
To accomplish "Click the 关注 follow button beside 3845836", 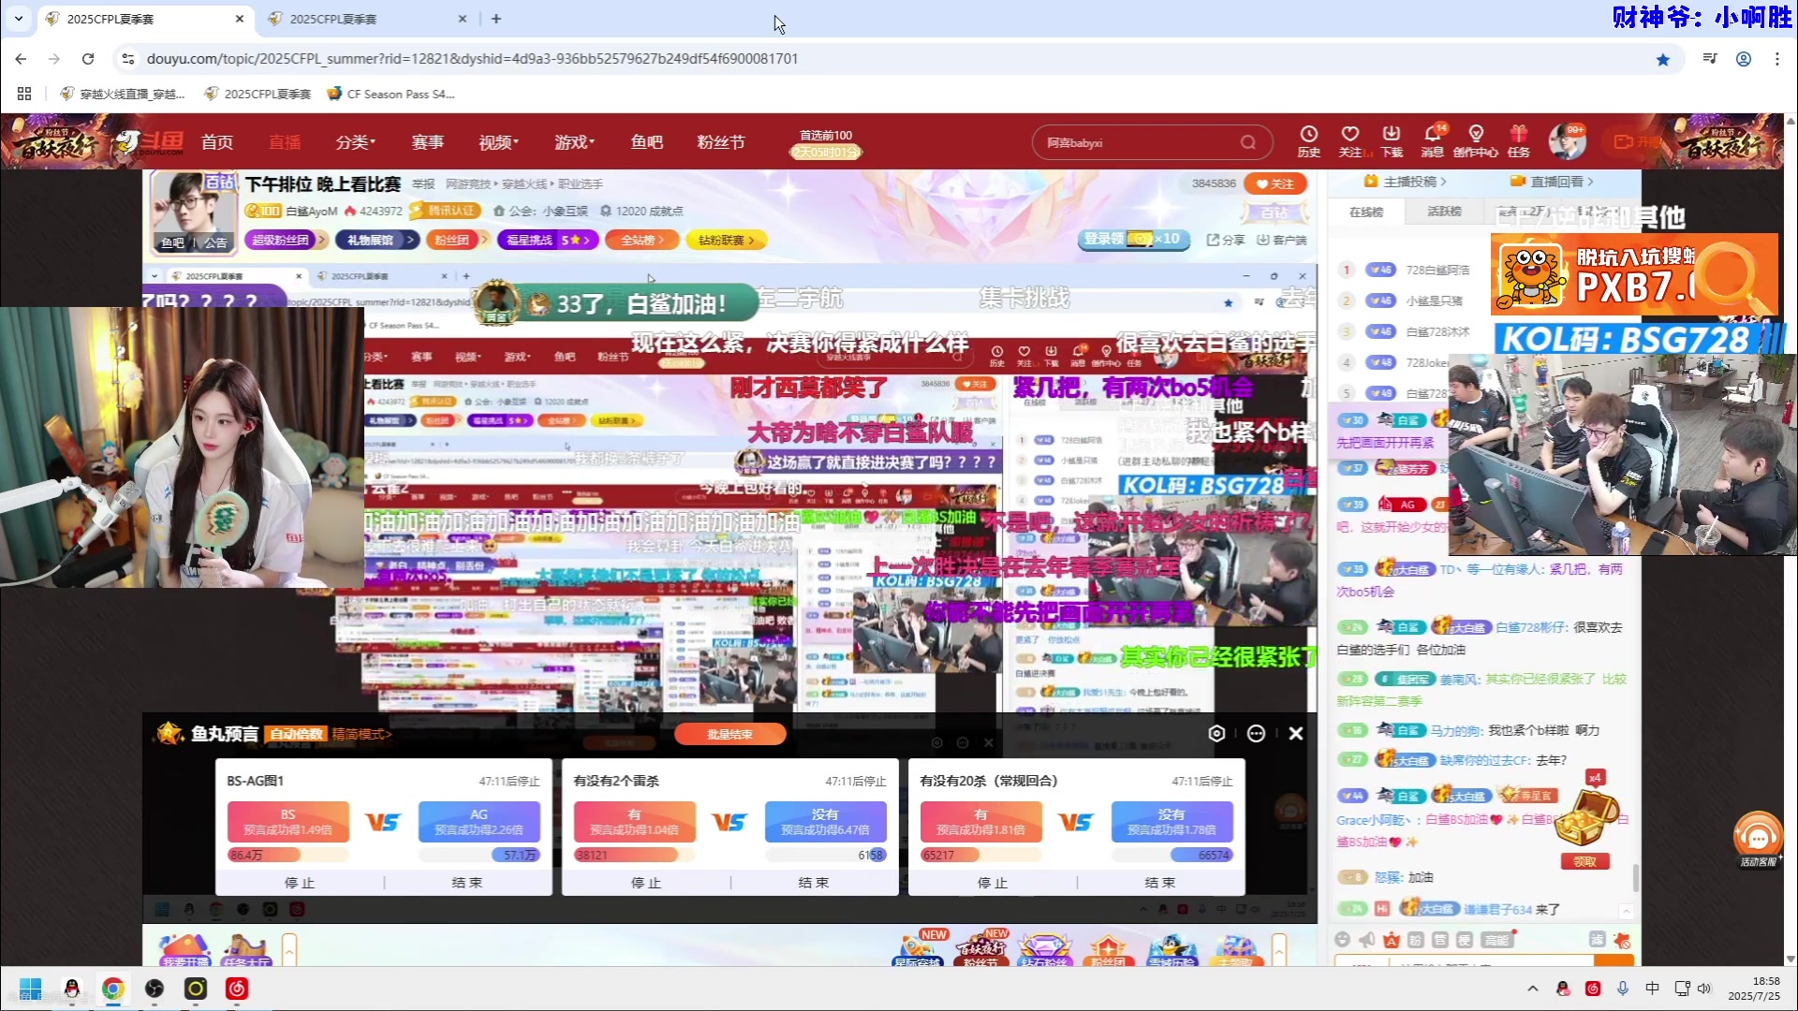I will [1275, 183].
